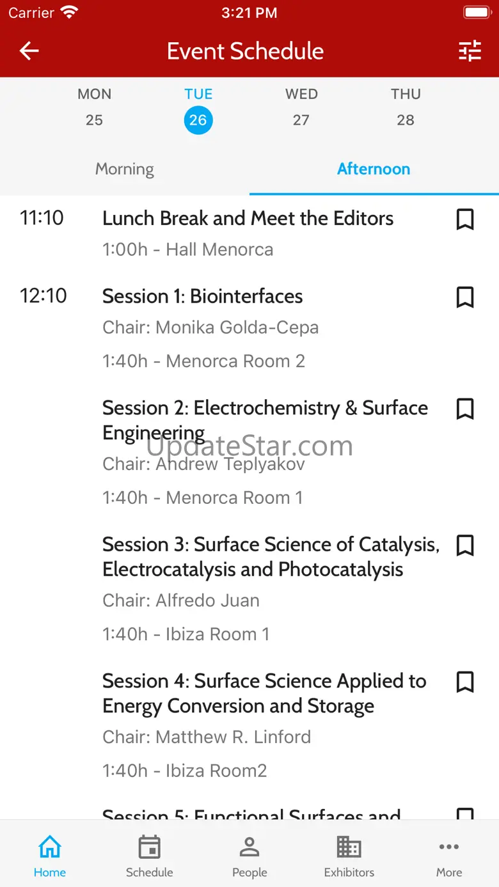
Task: Open the Schedule calendar tab
Action: [x=150, y=856]
